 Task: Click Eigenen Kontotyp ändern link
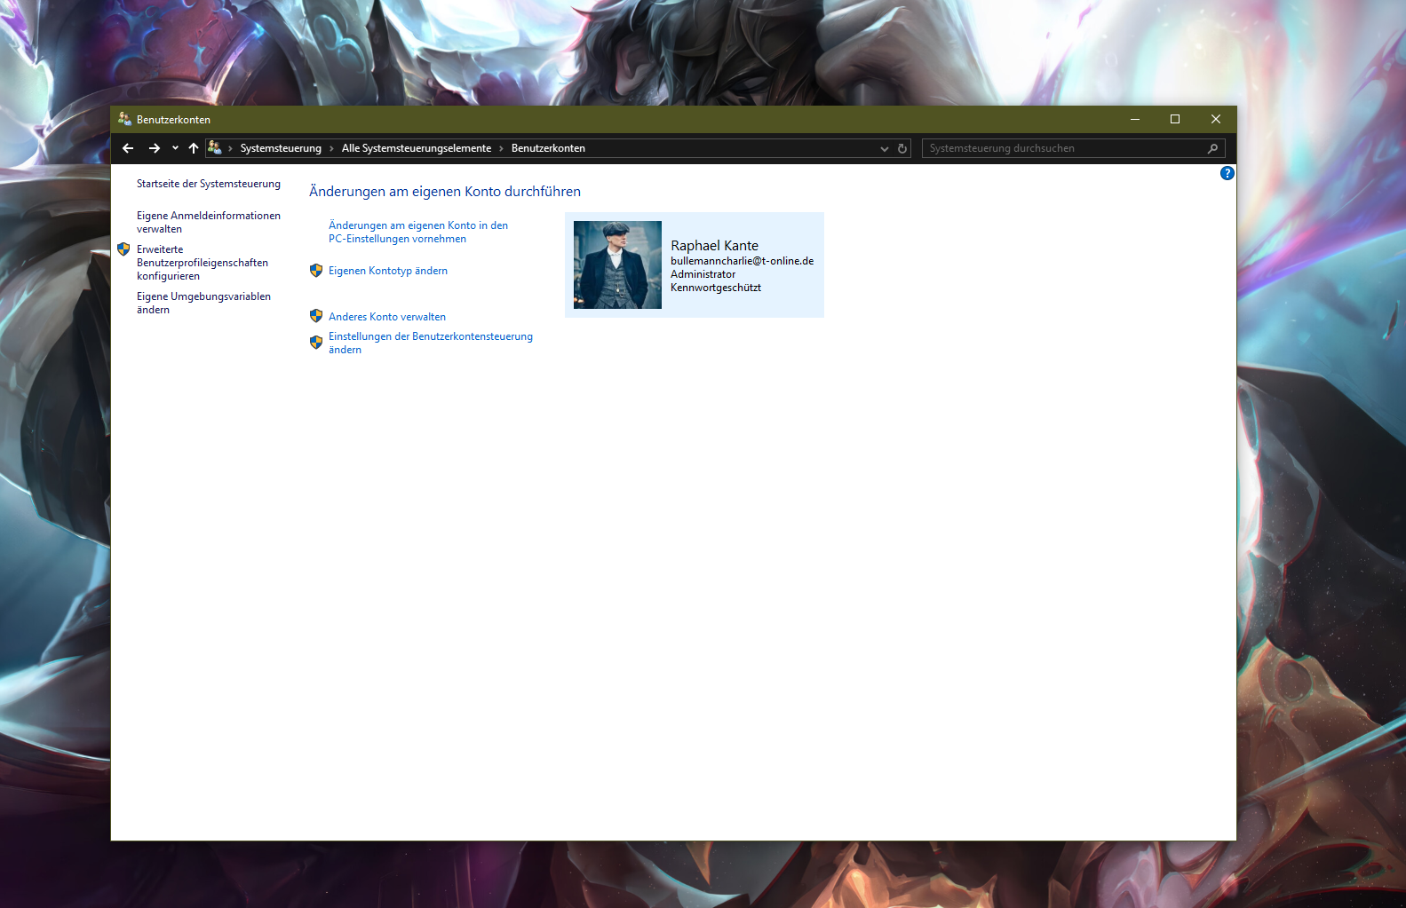[388, 271]
